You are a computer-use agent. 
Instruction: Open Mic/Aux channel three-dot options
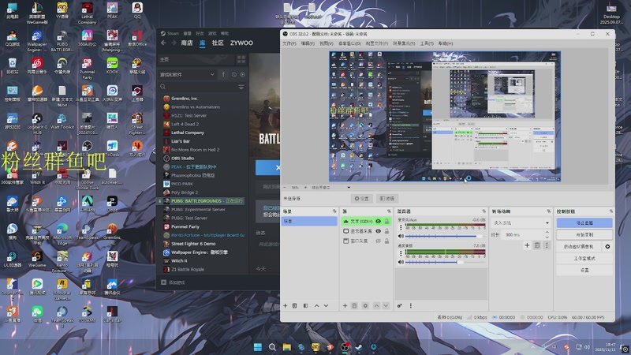click(401, 228)
